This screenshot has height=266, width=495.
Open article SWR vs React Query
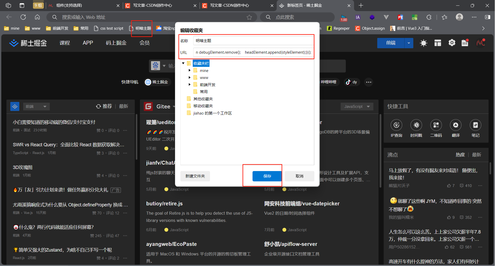pos(69,145)
